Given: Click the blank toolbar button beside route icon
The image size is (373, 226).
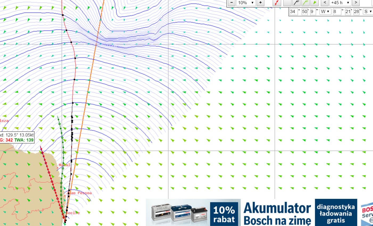Looking at the screenshot, I should (x=287, y=3).
